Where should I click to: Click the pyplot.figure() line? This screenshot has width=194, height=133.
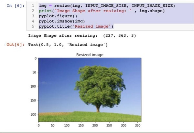pyautogui.click(x=58, y=16)
